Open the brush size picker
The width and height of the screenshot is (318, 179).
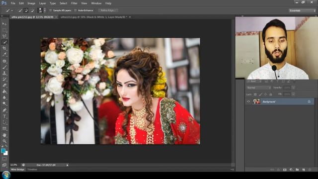click(45, 10)
